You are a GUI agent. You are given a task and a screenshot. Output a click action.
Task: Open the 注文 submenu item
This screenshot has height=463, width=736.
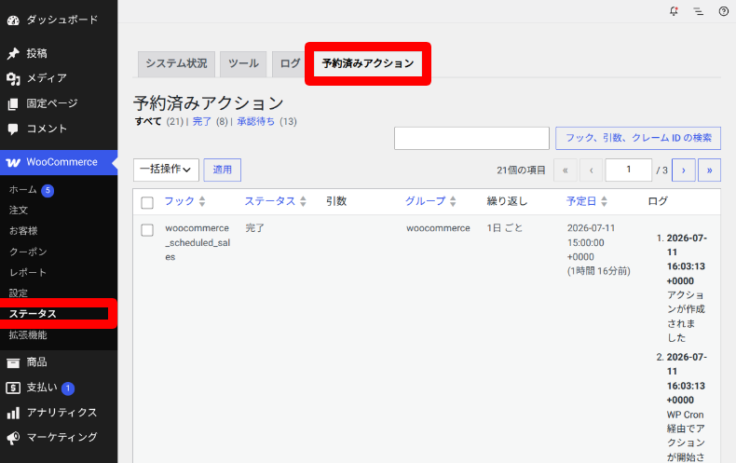19,211
